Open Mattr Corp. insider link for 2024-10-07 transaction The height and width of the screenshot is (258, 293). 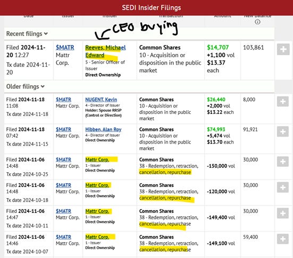pos(97,237)
